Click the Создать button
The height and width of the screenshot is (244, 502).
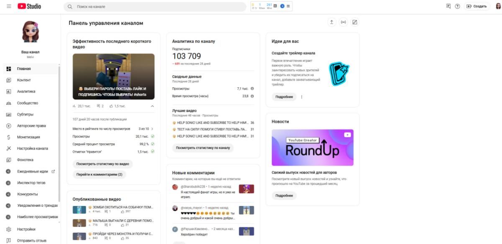point(477,6)
